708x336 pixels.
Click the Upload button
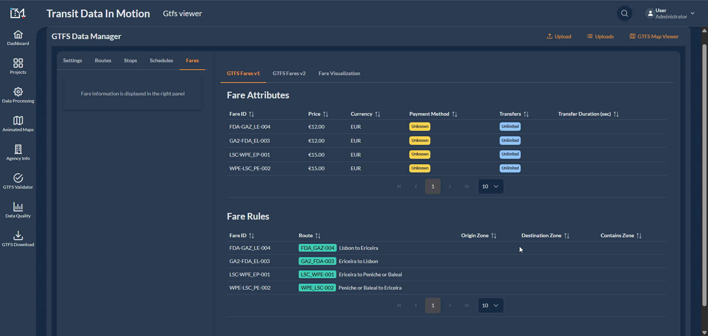tap(559, 36)
